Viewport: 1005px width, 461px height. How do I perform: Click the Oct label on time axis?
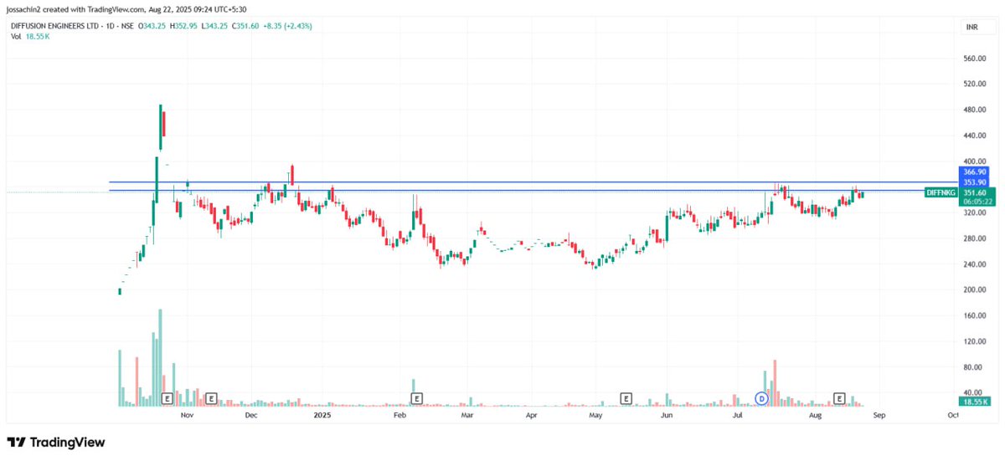953,414
